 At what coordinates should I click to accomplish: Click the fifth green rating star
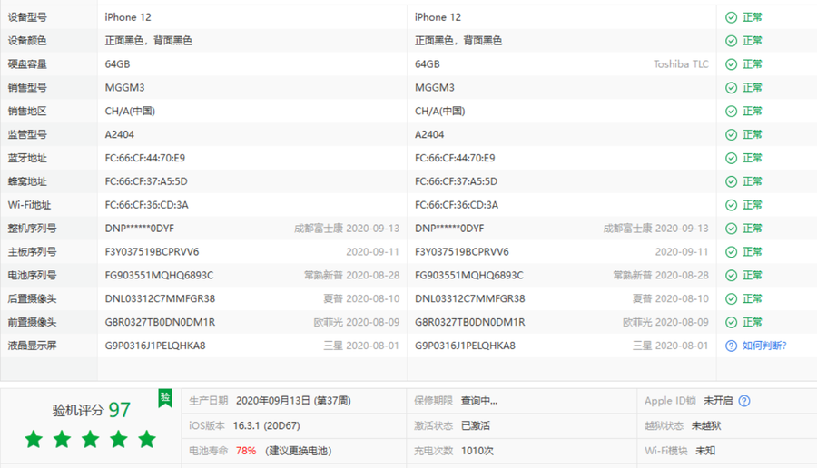(147, 440)
